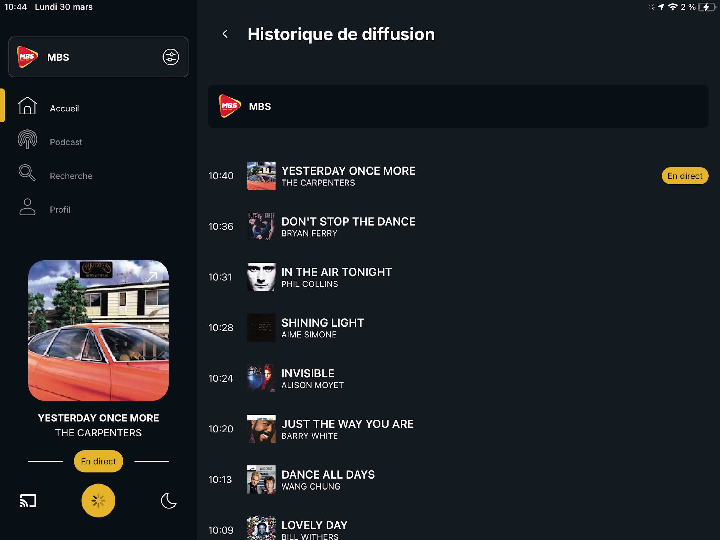Tap the yellow loading play button
The width and height of the screenshot is (720, 540).
[98, 500]
